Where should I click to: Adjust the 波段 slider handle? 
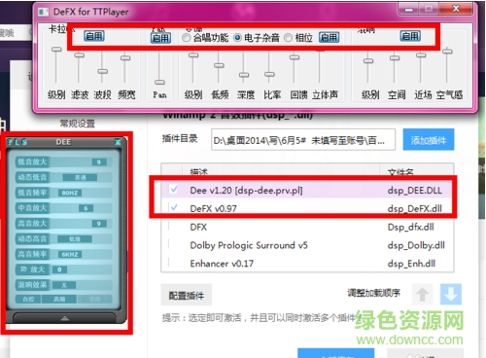coord(103,71)
